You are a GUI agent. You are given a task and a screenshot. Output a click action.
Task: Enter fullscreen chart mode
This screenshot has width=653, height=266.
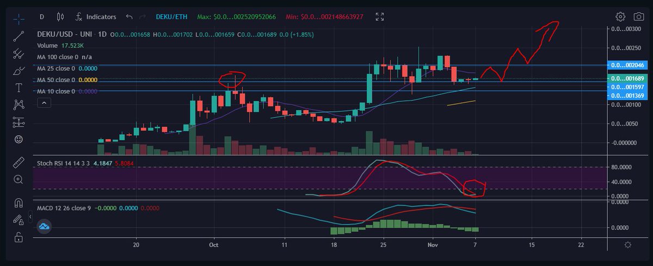[x=380, y=17]
